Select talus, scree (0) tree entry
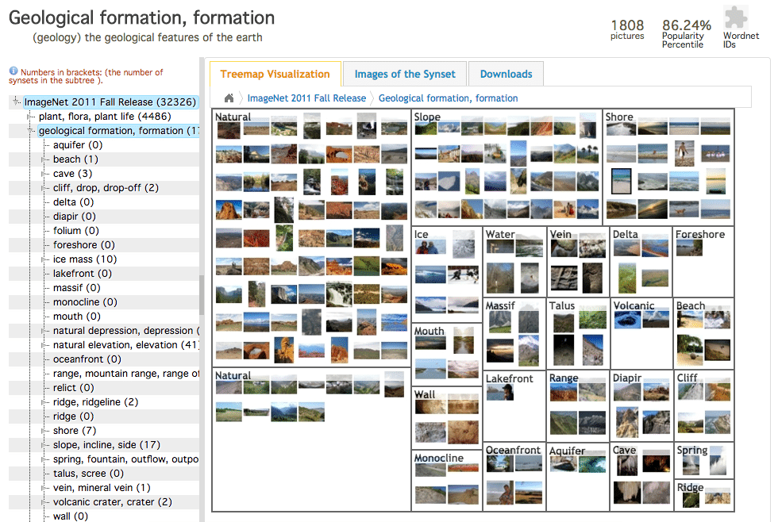 88,474
